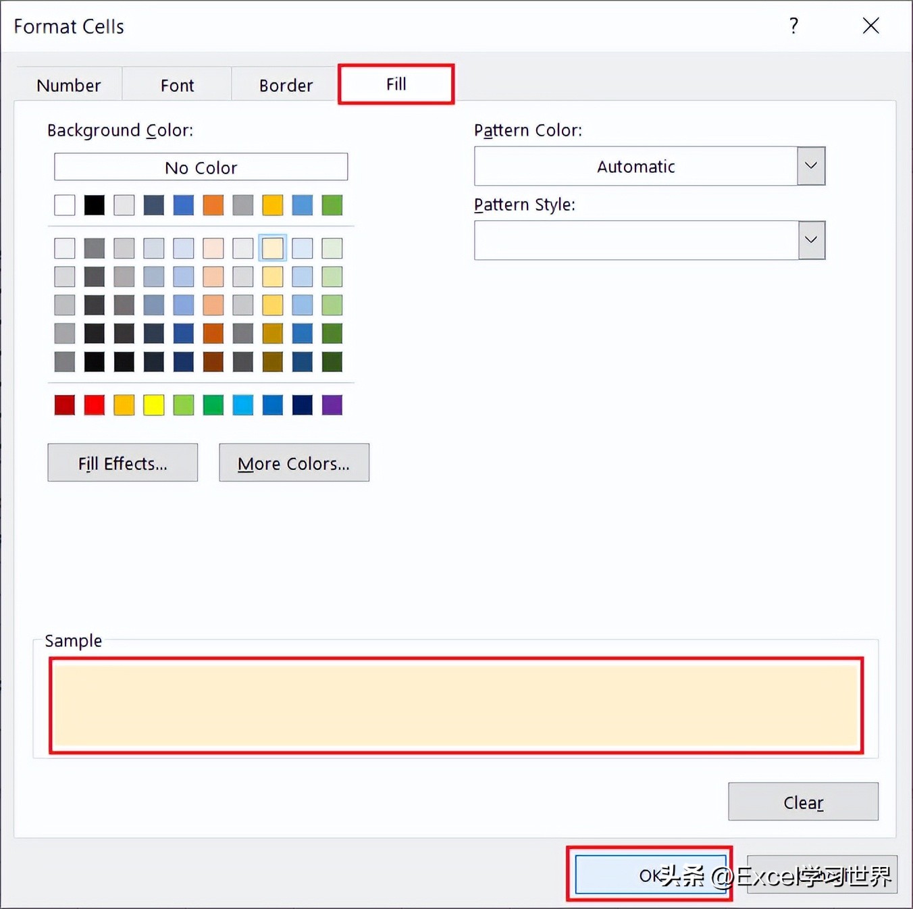The height and width of the screenshot is (909, 913).
Task: Pick the black theme color swatch
Action: click(x=95, y=205)
